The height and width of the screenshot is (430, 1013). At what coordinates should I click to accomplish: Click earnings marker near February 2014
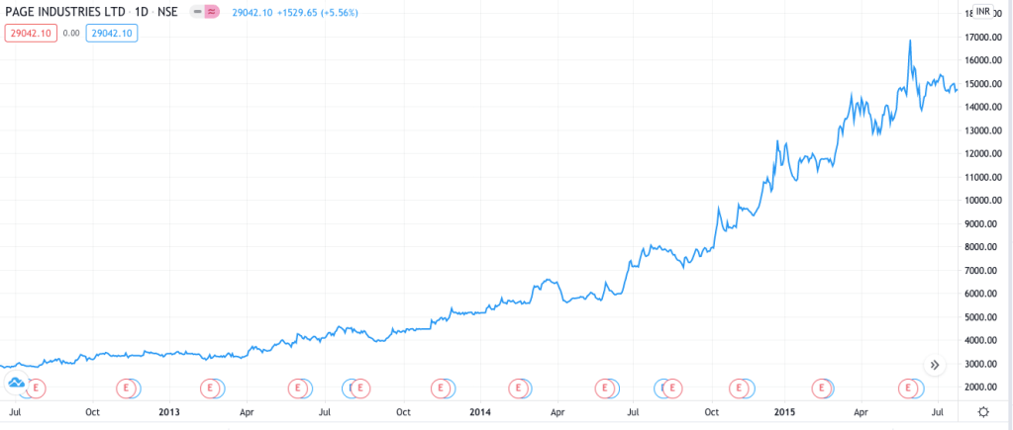pyautogui.click(x=518, y=387)
